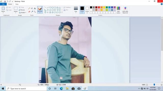Open Microsoft Store from taskbar
This screenshot has height=91, width=163.
pyautogui.click(x=73, y=88)
